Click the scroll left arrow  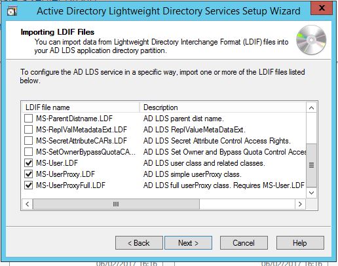(x=28, y=204)
